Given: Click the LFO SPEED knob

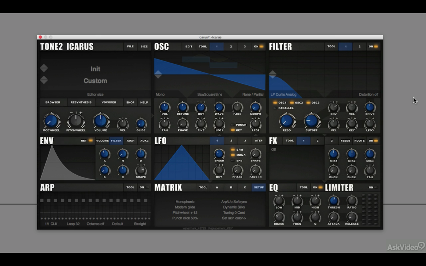Looking at the screenshot, I should coord(219,154).
